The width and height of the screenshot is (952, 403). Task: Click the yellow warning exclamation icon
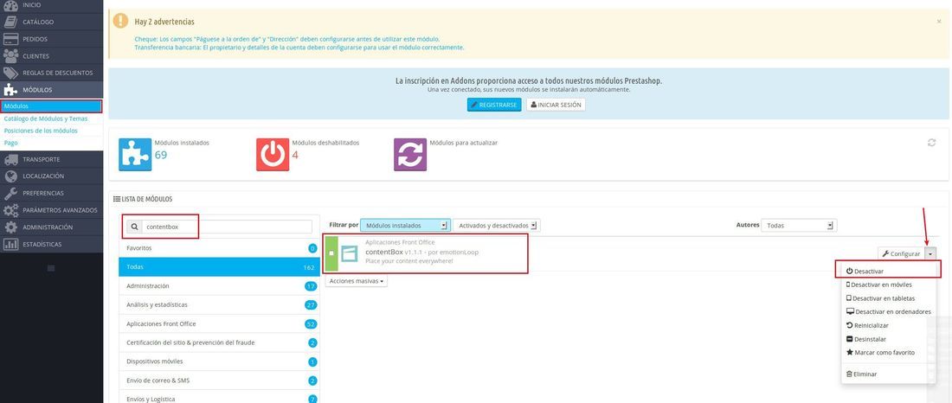[x=121, y=22]
